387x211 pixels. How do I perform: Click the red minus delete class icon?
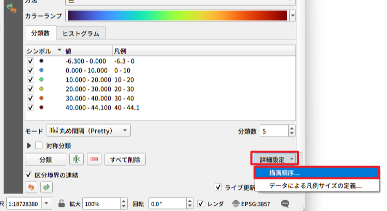coord(94,159)
